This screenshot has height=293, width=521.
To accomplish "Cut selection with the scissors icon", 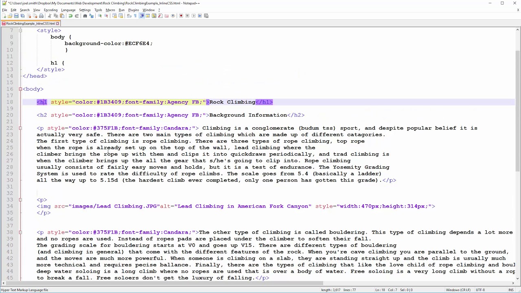I will coord(49,16).
